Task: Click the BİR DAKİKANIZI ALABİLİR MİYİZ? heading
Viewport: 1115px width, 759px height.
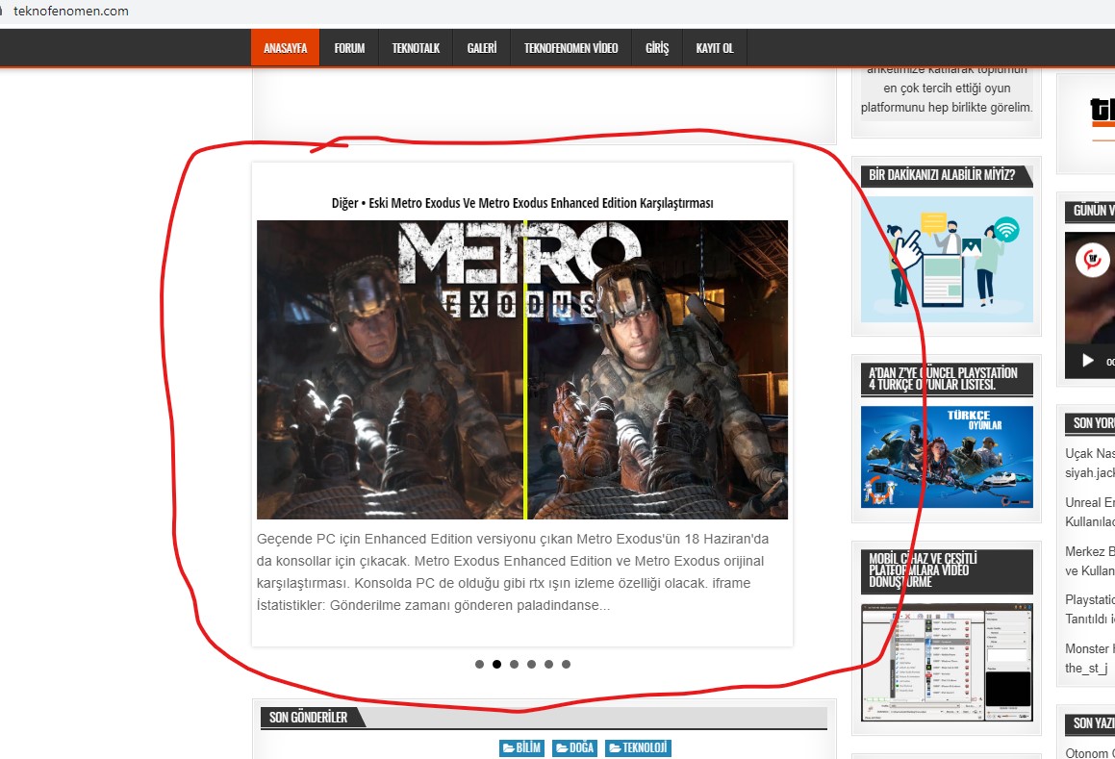Action: (x=942, y=175)
